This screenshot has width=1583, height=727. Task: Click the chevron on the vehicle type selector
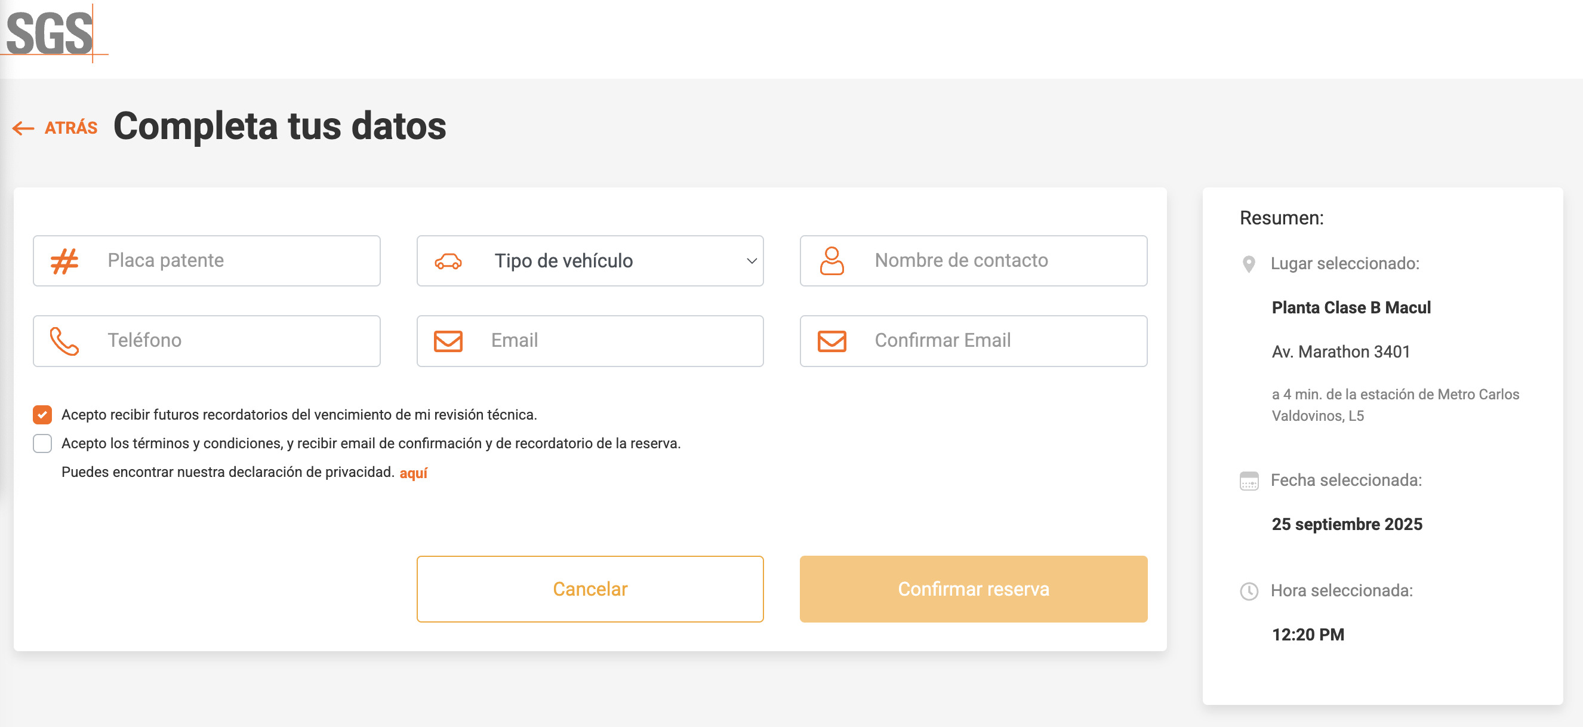[x=751, y=261]
